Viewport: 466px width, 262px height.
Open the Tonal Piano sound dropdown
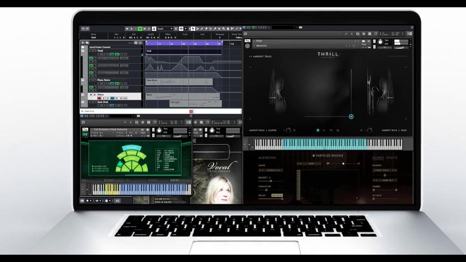(385, 170)
